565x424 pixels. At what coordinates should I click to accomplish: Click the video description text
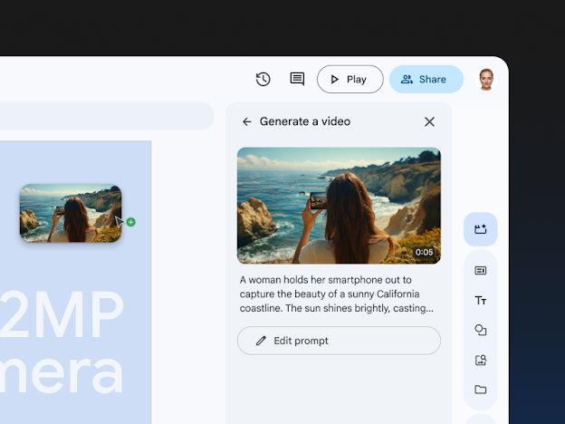338,294
